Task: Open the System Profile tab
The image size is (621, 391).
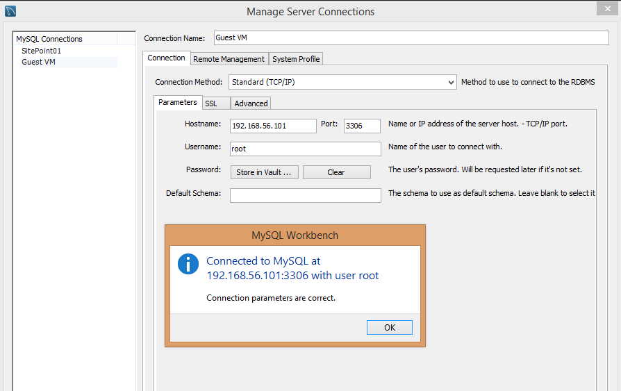Action: click(296, 59)
